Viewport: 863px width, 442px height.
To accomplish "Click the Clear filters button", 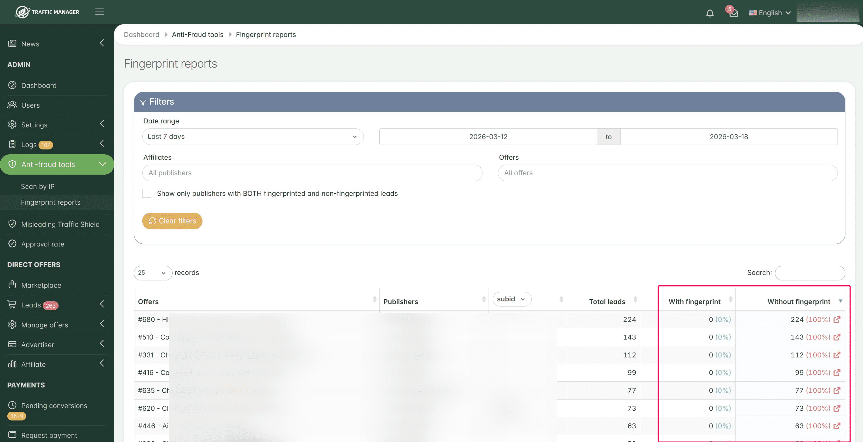I will click(172, 221).
